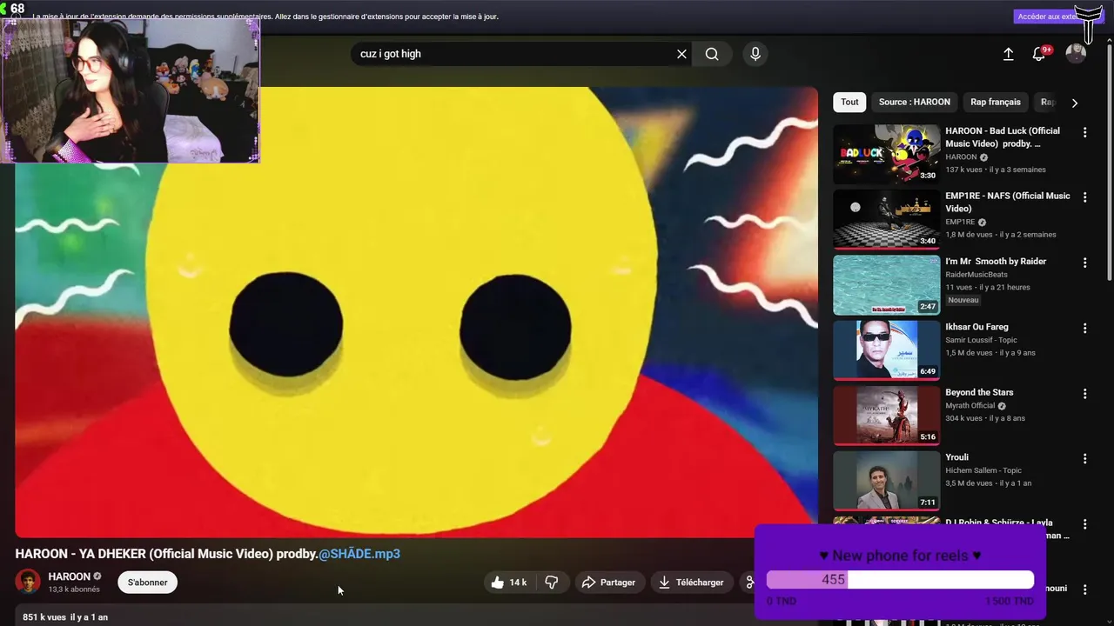Open the I'm Mr Smooth by Raider thumbnail

pos(886,284)
